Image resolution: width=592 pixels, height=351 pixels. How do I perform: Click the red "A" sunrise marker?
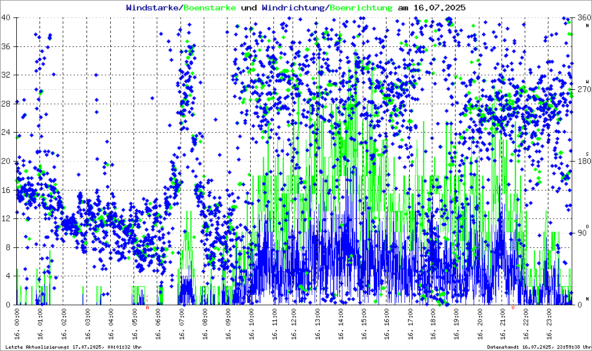point(147,308)
